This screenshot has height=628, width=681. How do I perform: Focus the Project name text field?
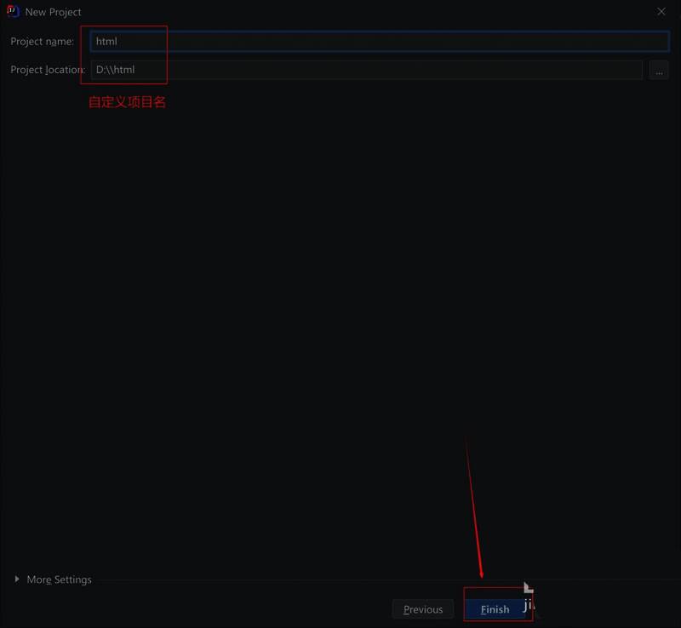(x=379, y=41)
